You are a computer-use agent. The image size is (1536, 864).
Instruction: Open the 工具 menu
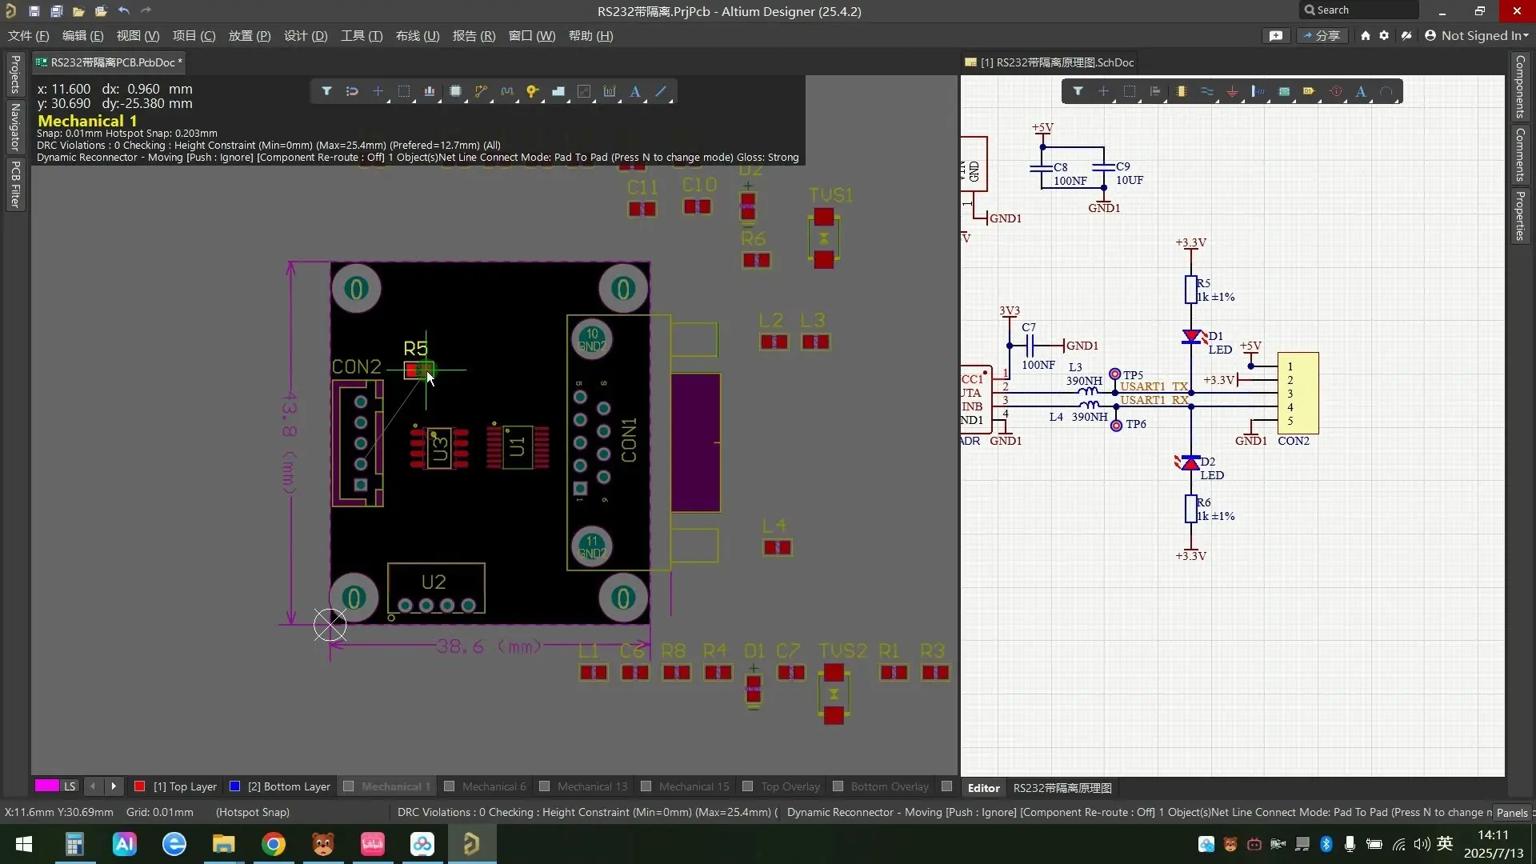361,35
